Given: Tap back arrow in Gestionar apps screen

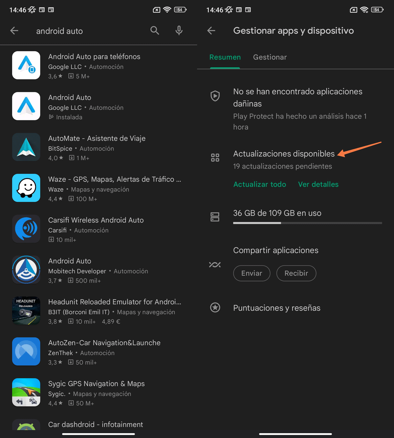Looking at the screenshot, I should 211,31.
